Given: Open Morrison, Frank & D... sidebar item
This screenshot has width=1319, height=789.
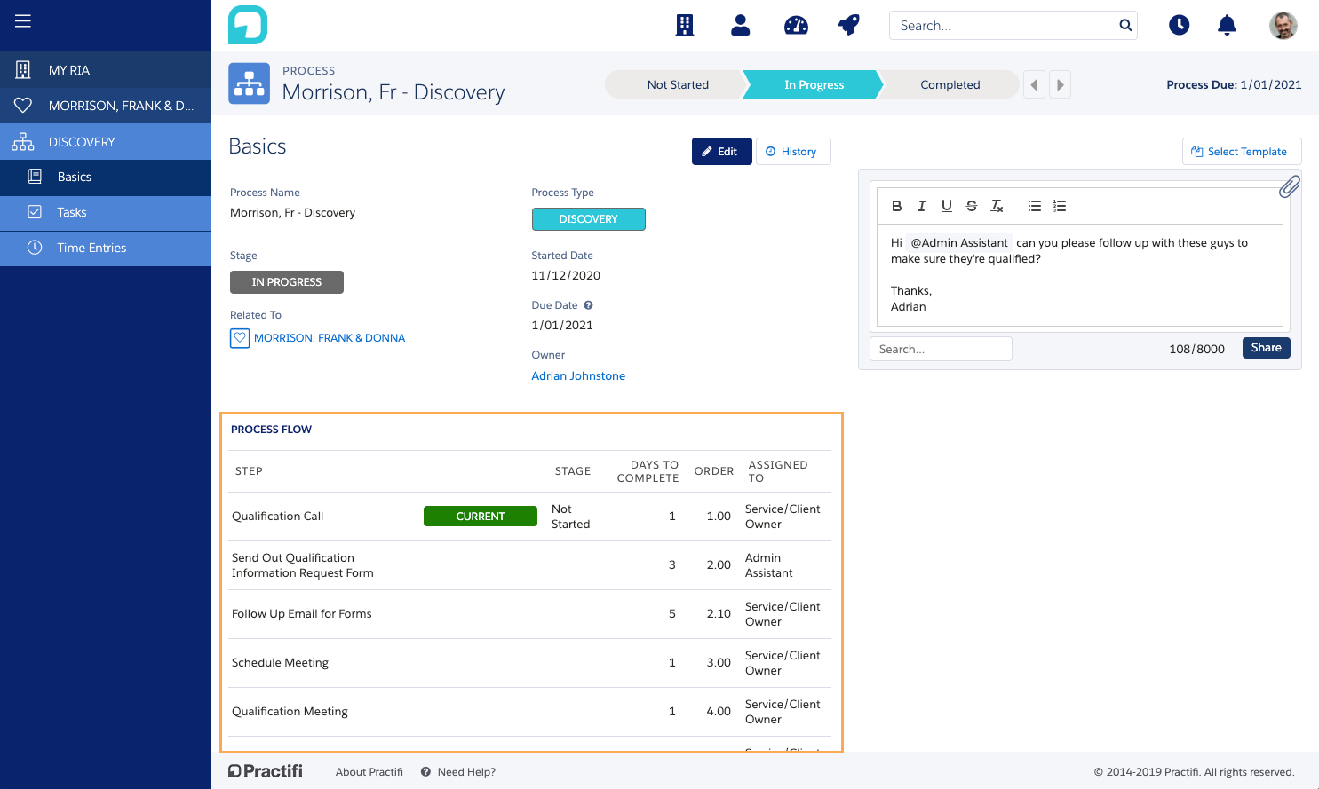Looking at the screenshot, I should coord(105,106).
